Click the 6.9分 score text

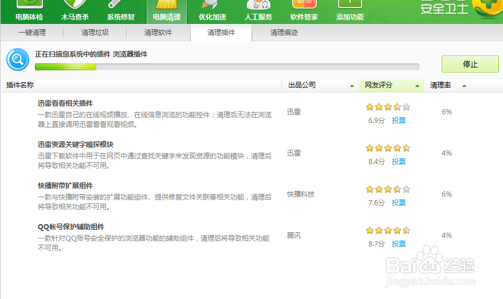(x=376, y=121)
